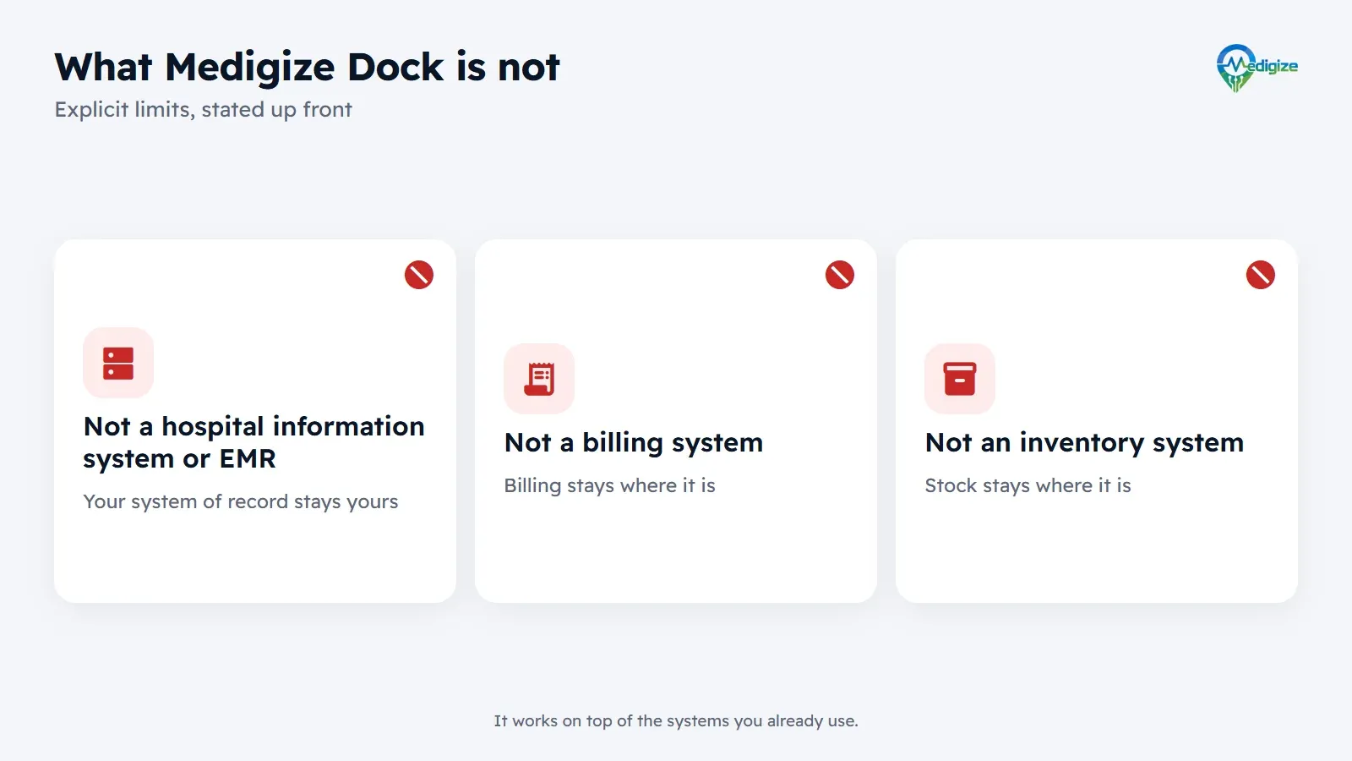
Task: Select footer 'It works on top of the systems'
Action: 612,721
